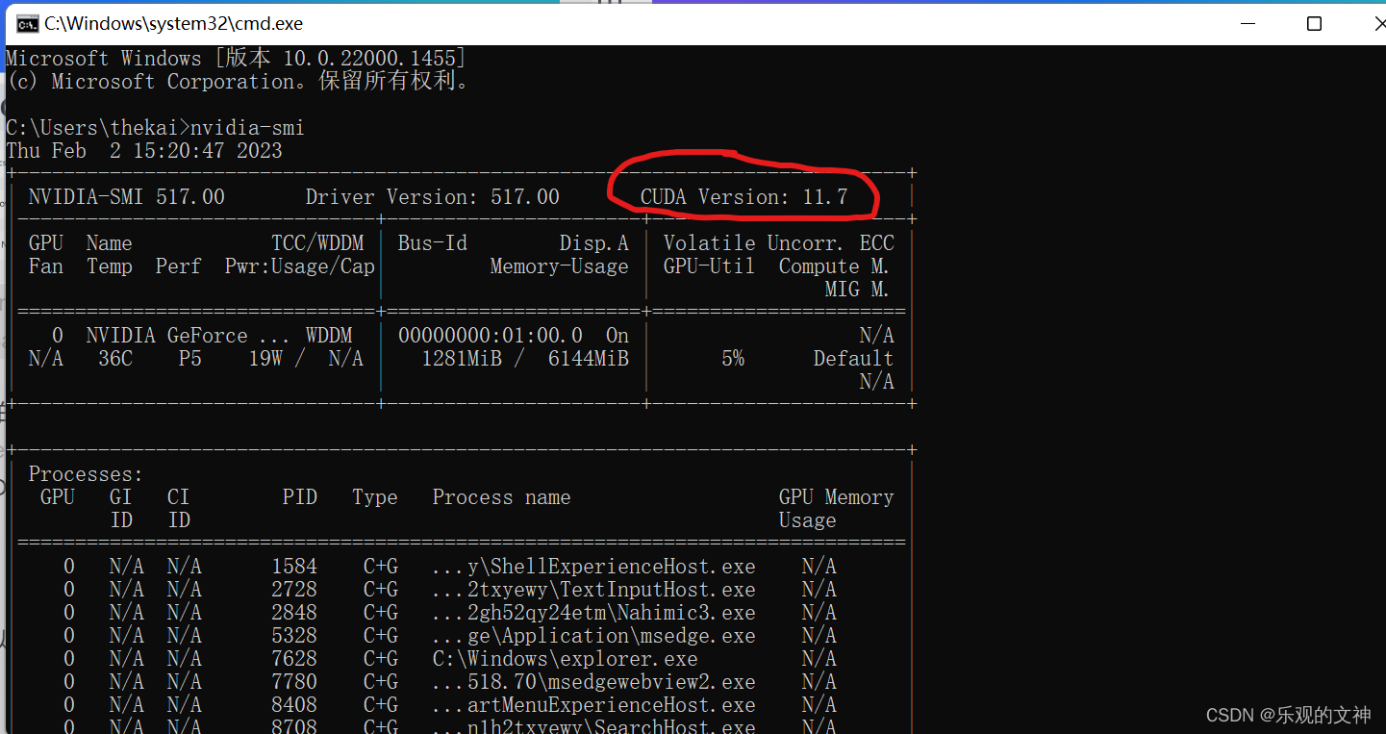Click the circled CUDA Version 11.7 text

pyautogui.click(x=745, y=196)
